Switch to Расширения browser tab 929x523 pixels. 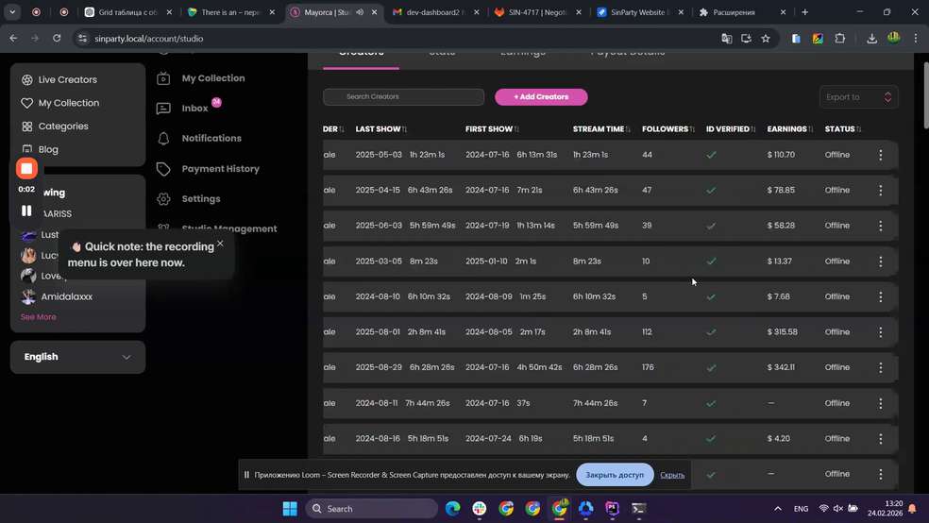tap(742, 12)
